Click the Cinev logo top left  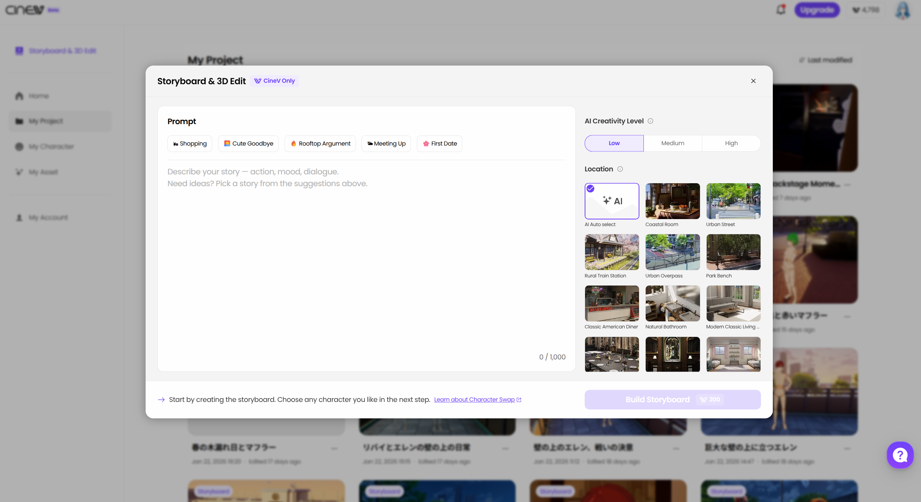point(25,10)
